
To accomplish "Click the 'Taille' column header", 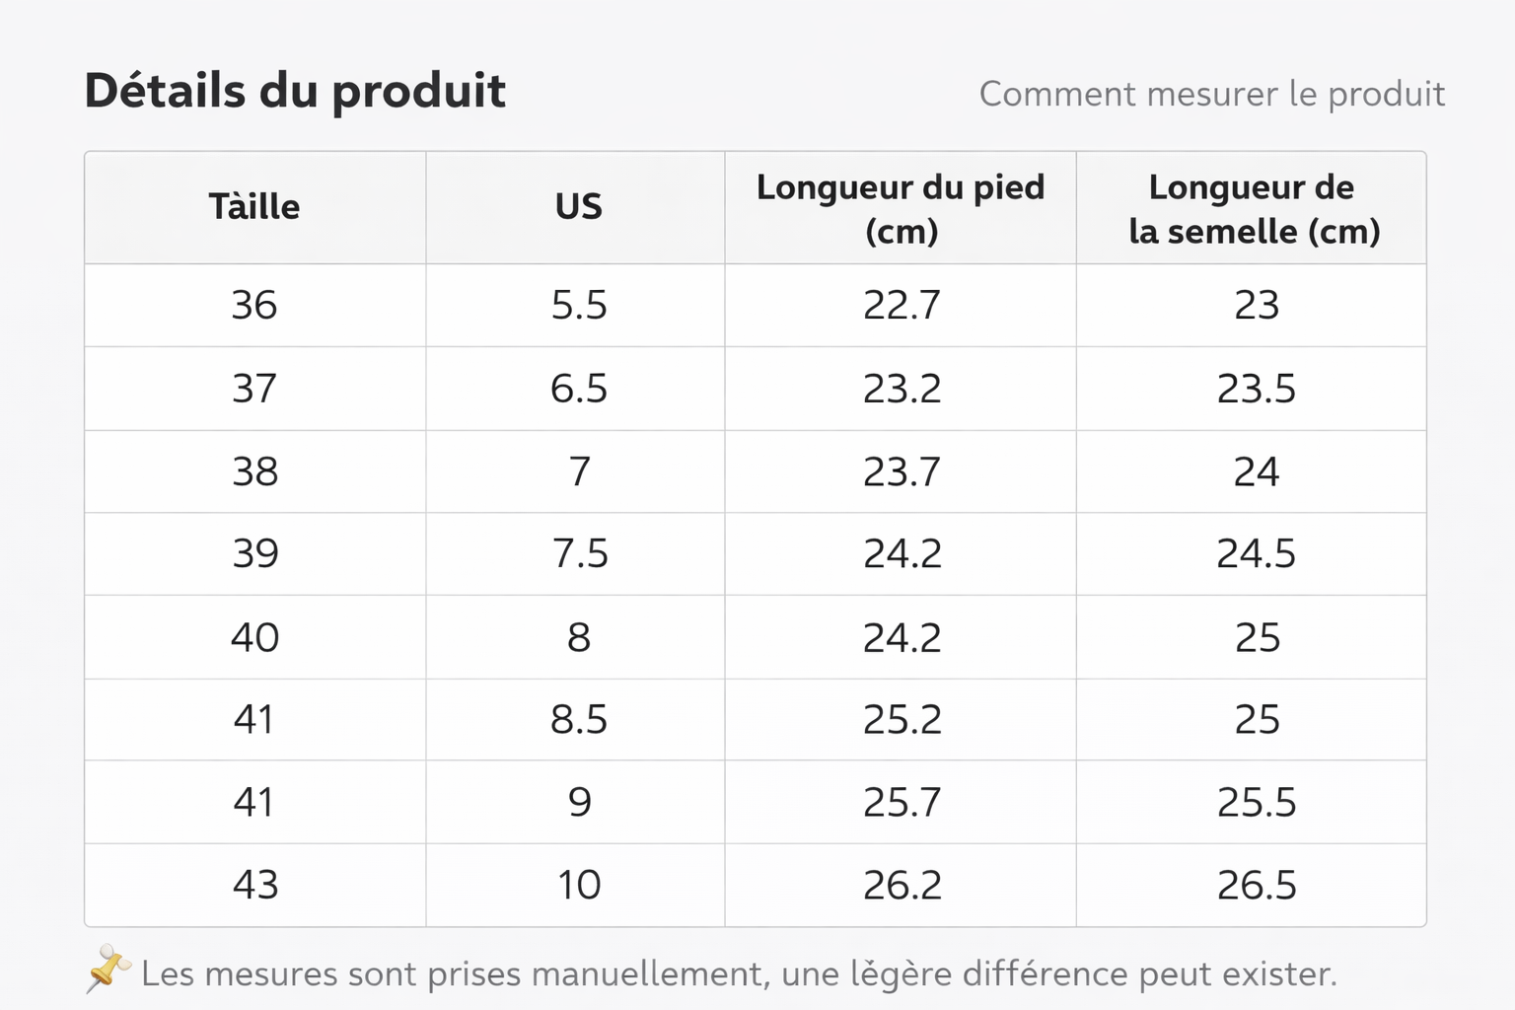I will [x=254, y=207].
